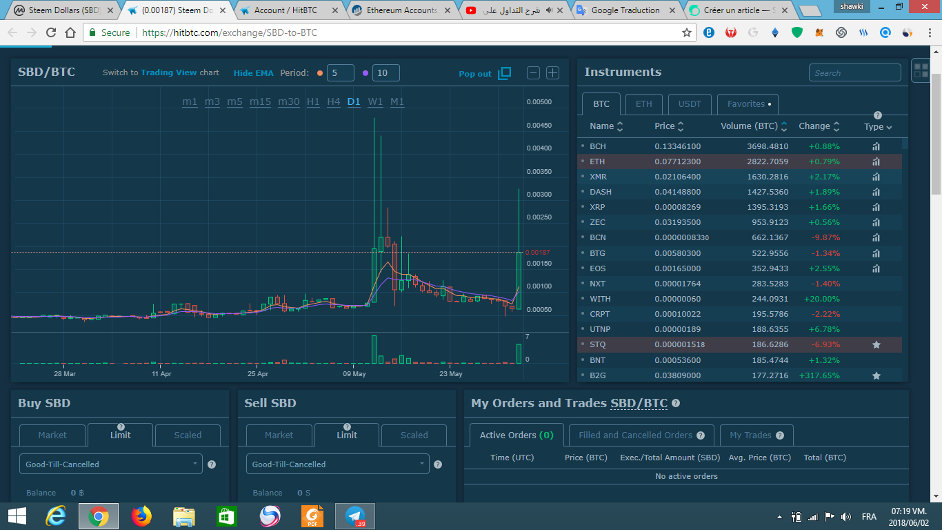Click the Pop out link

click(x=475, y=74)
